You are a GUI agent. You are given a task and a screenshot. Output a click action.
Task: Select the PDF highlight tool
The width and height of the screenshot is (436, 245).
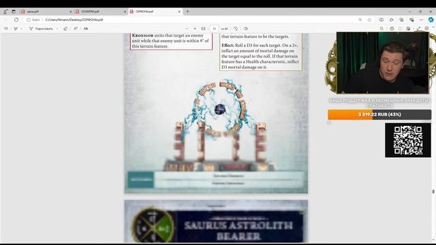(16, 29)
